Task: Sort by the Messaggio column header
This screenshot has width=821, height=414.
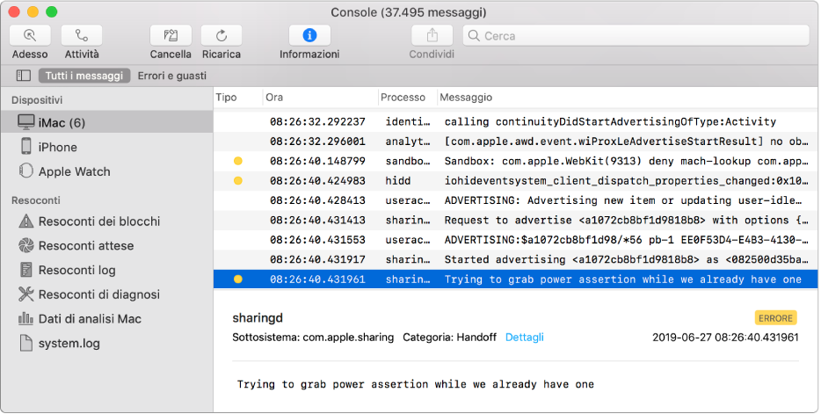Action: pos(466,98)
